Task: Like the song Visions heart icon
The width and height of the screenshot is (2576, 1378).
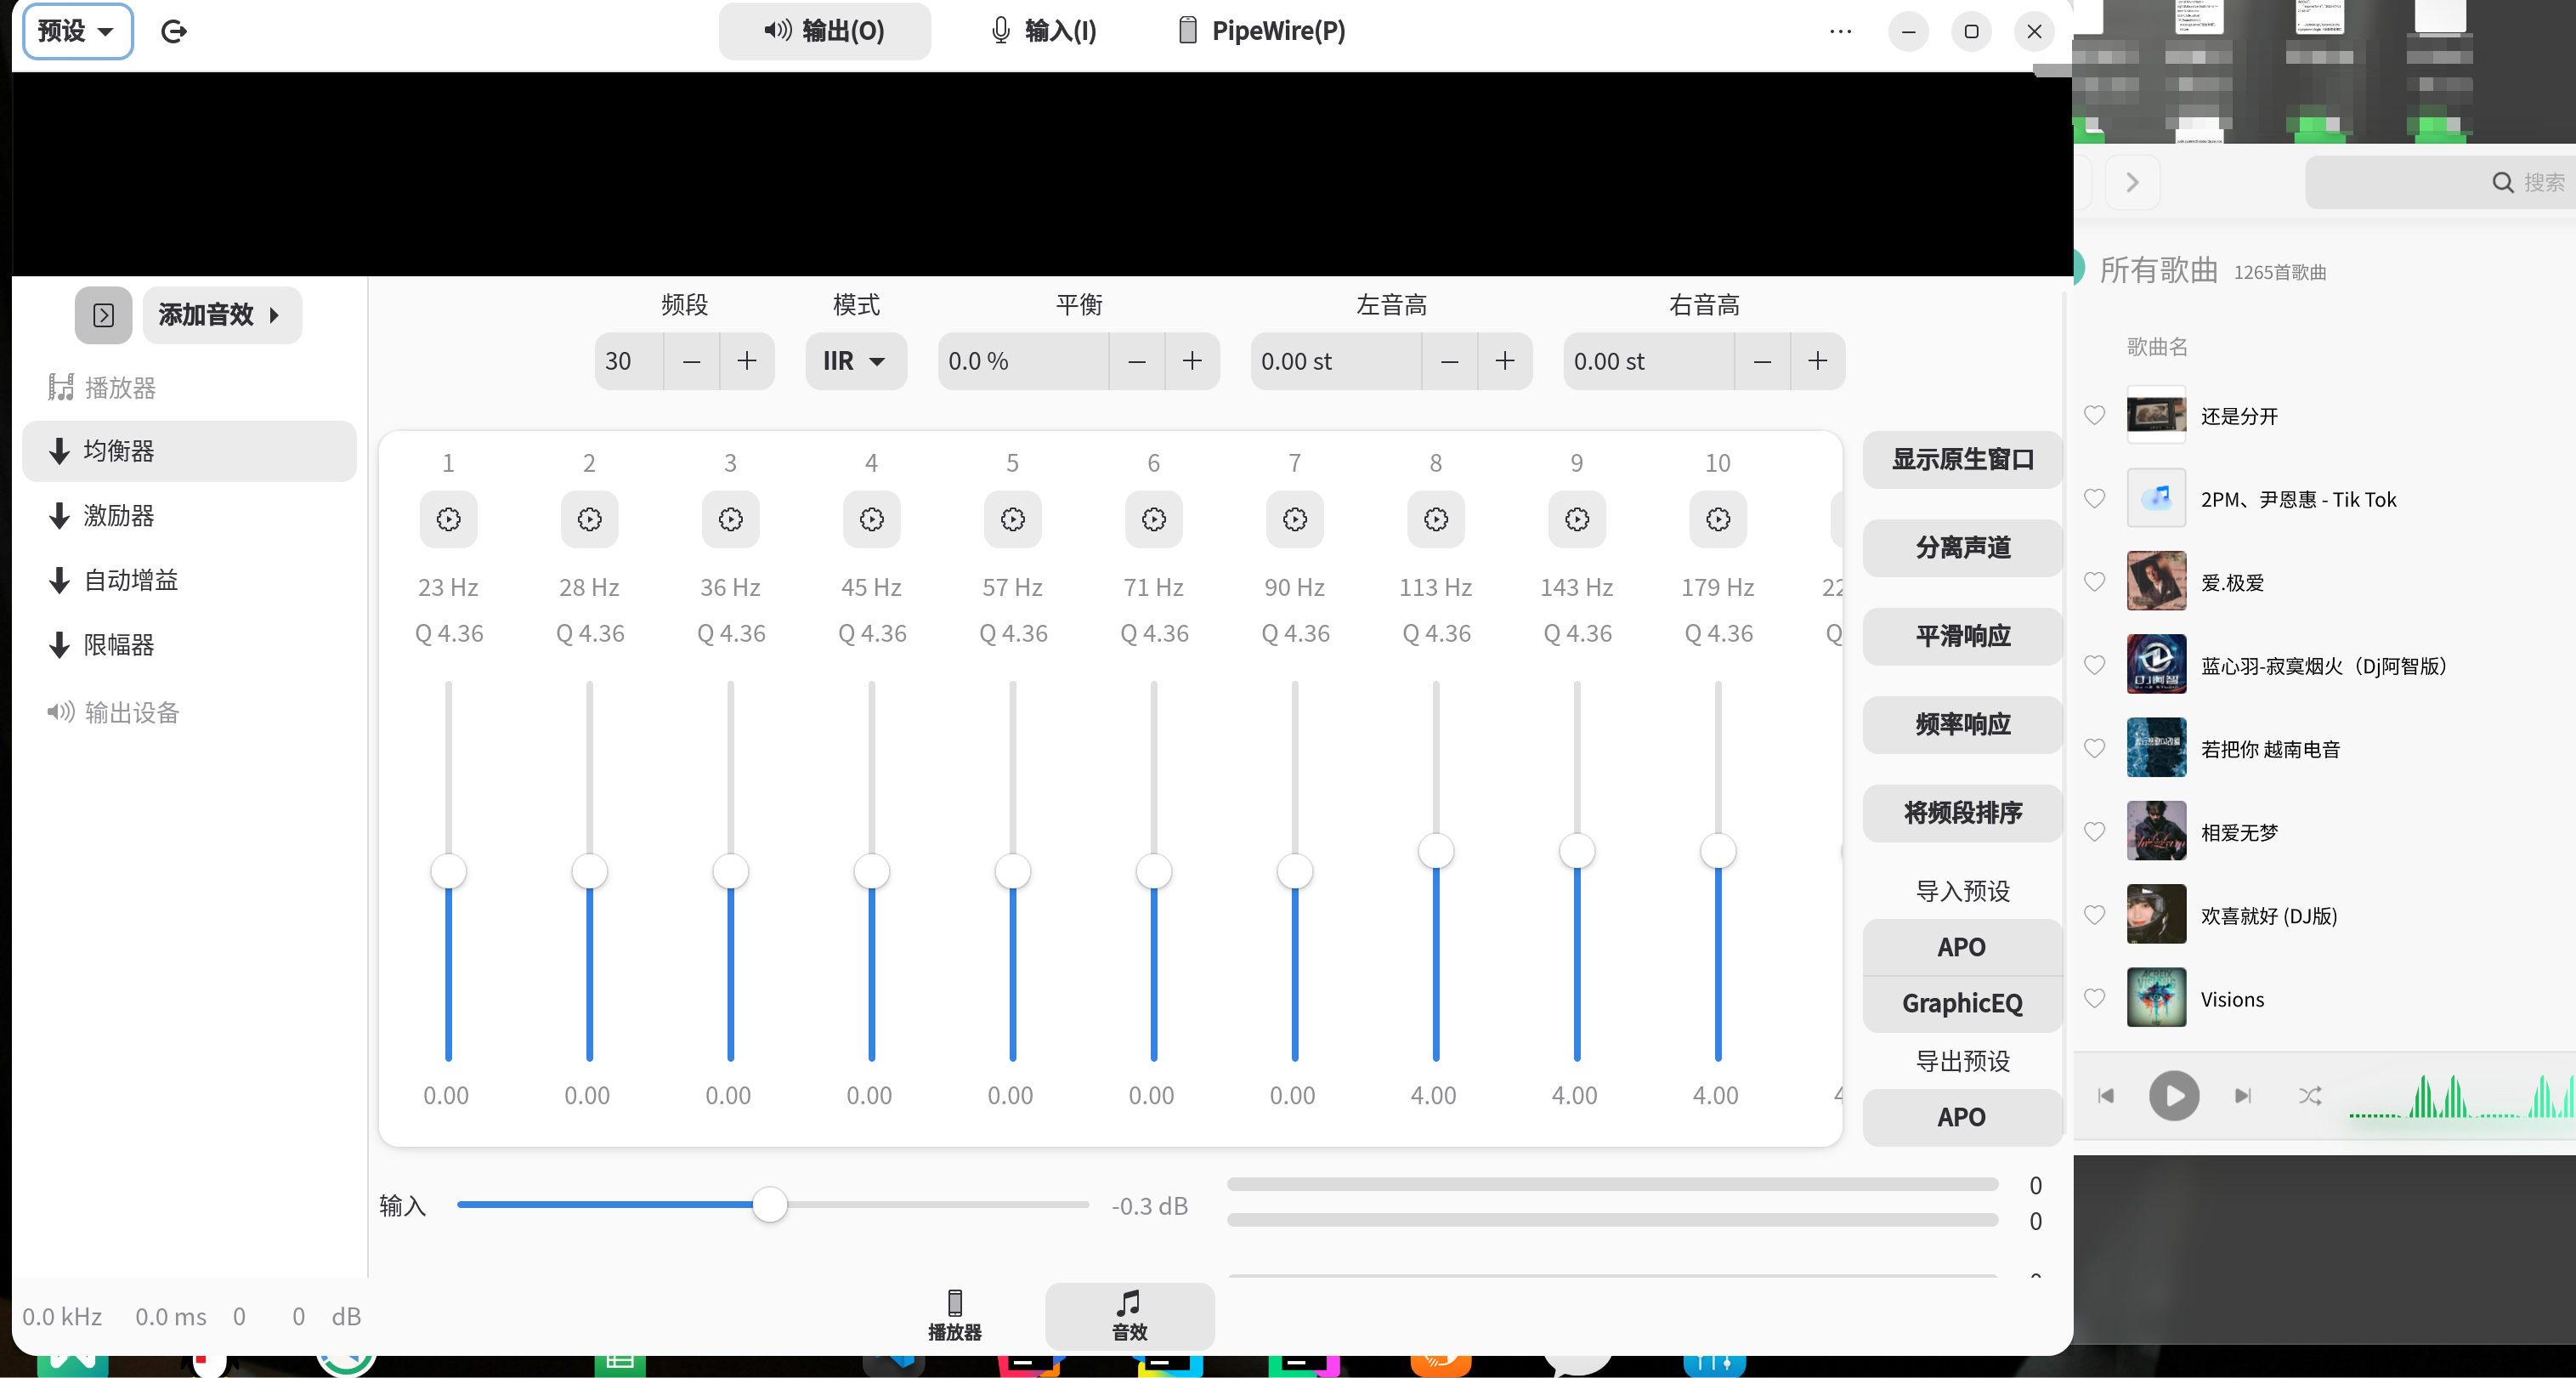Action: tap(2093, 998)
